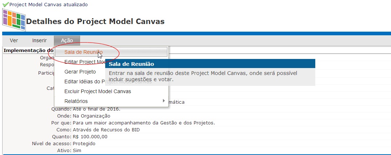Select Excluir Project Model Canvas
The width and height of the screenshot is (391, 155).
click(98, 91)
